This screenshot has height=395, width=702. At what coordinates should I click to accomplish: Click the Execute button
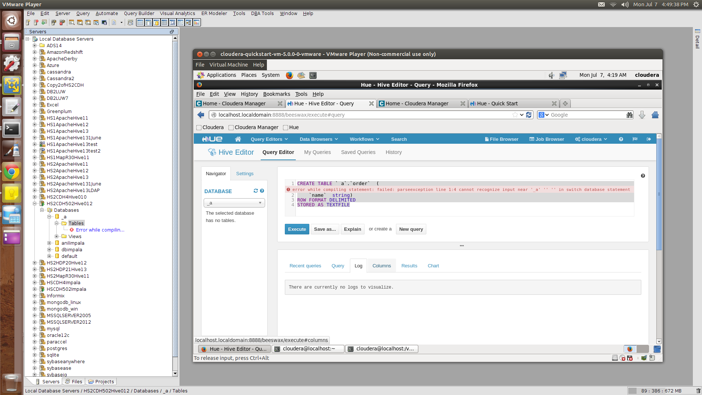point(297,229)
